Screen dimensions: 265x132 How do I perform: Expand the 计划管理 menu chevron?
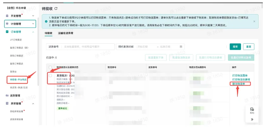pos(33,24)
